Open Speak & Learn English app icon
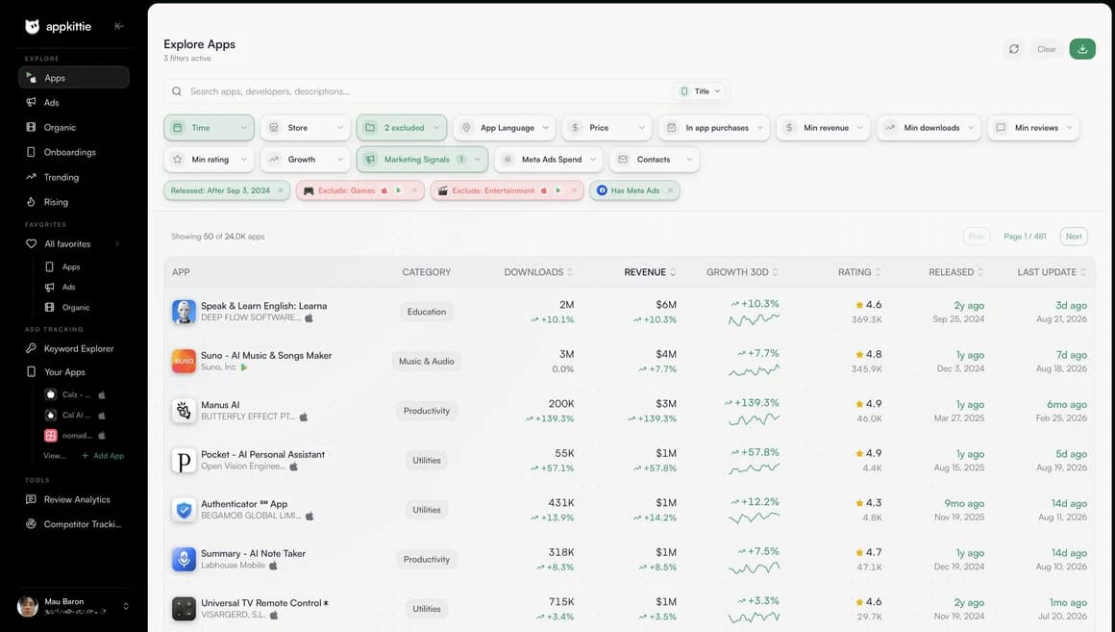The width and height of the screenshot is (1115, 632). [185, 312]
